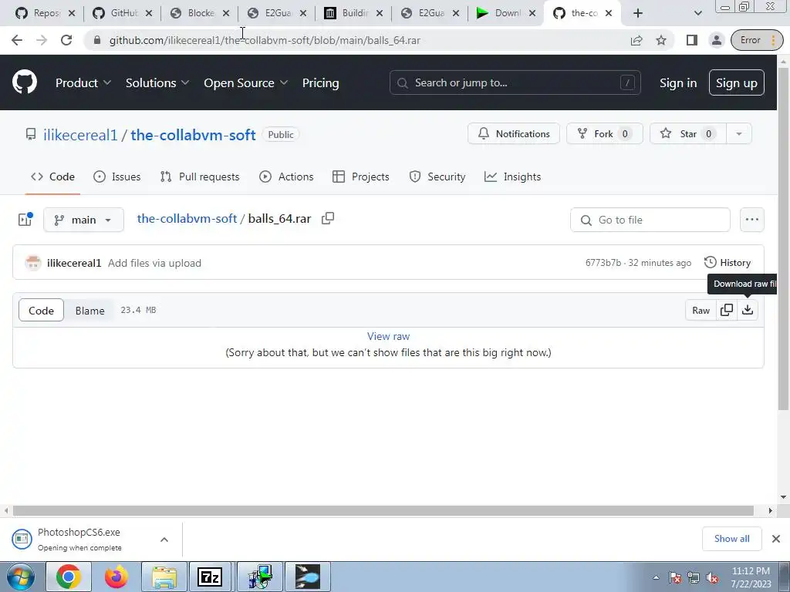This screenshot has width=790, height=592.
Task: Open Windows Explorer folder in taskbar
Action: coord(165,577)
